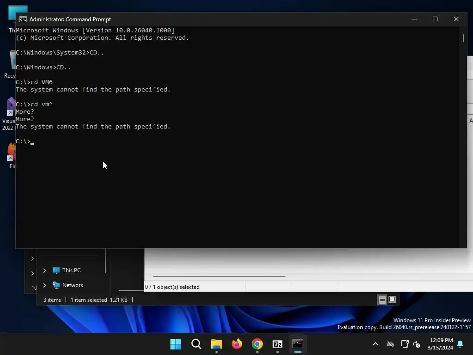Screen dimensions: 473x355
Task: Click '0 / 1 object(s) selected' status text
Action: click(172, 287)
